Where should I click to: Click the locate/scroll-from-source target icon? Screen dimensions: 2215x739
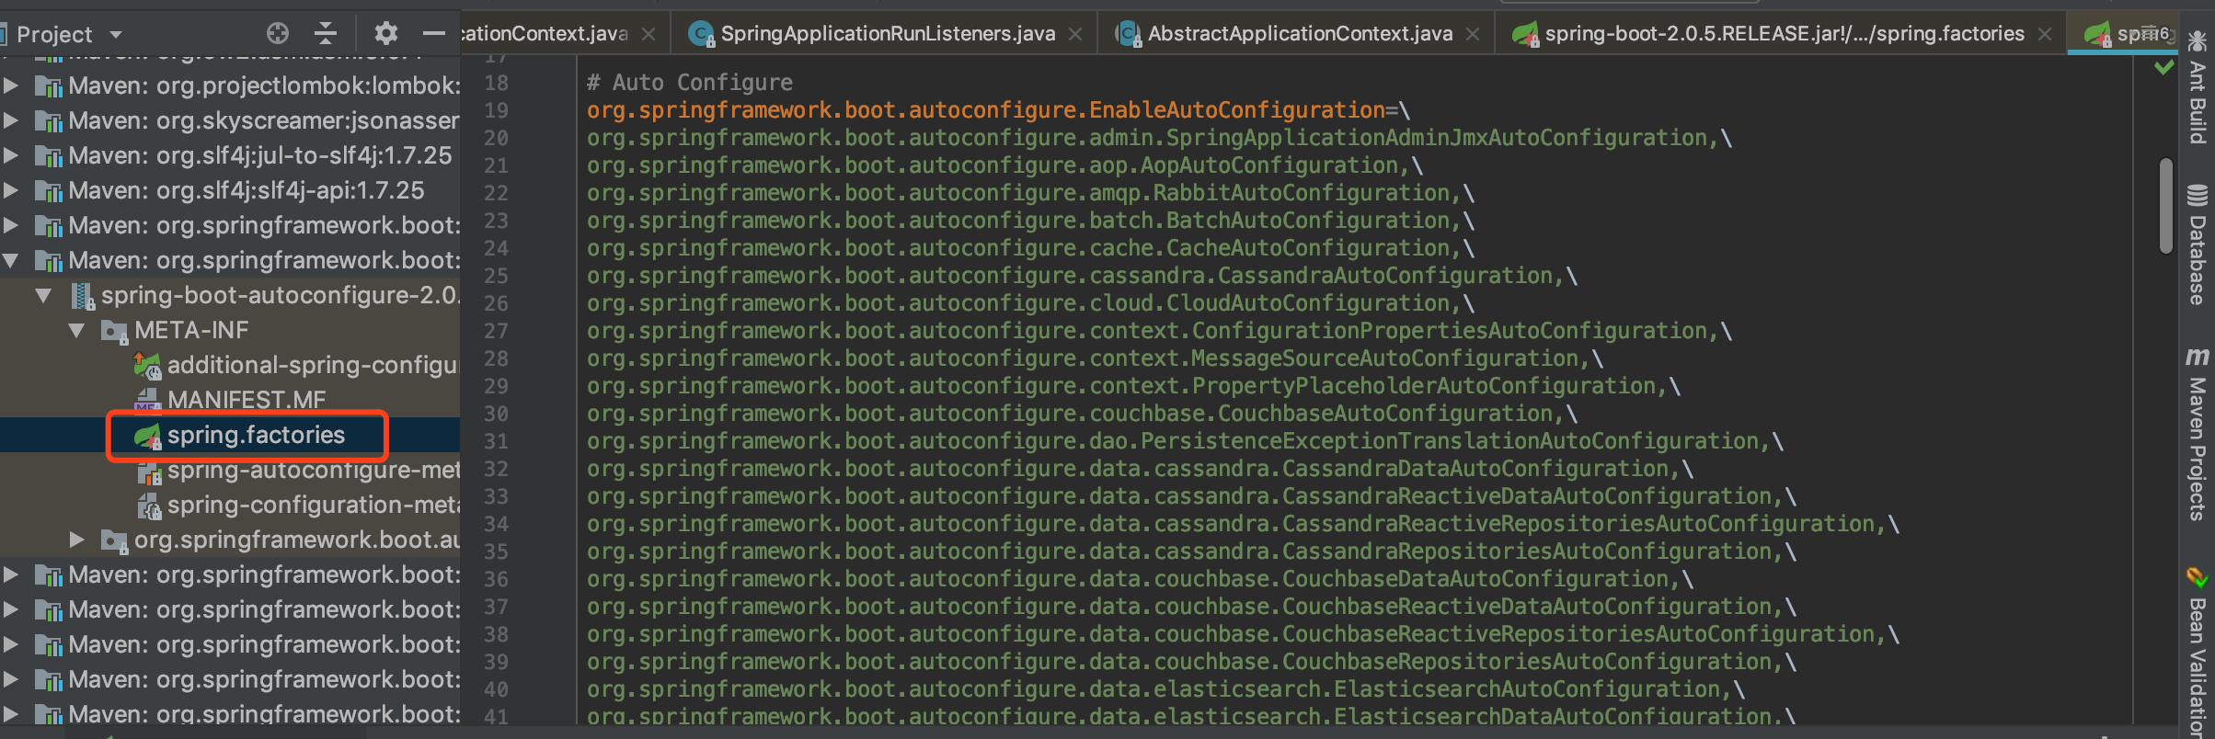(x=278, y=34)
